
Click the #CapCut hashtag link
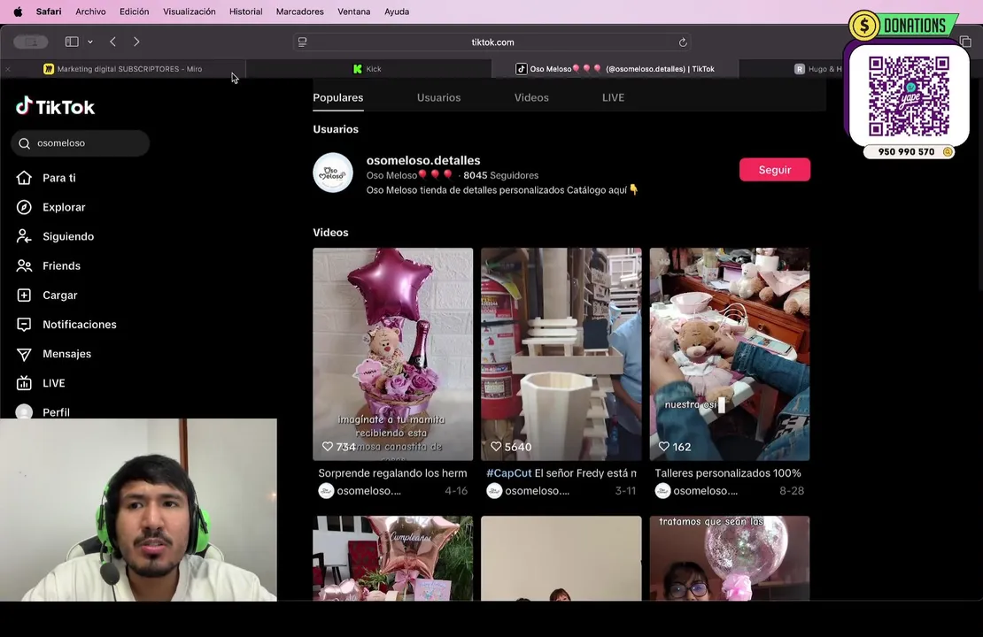(509, 473)
